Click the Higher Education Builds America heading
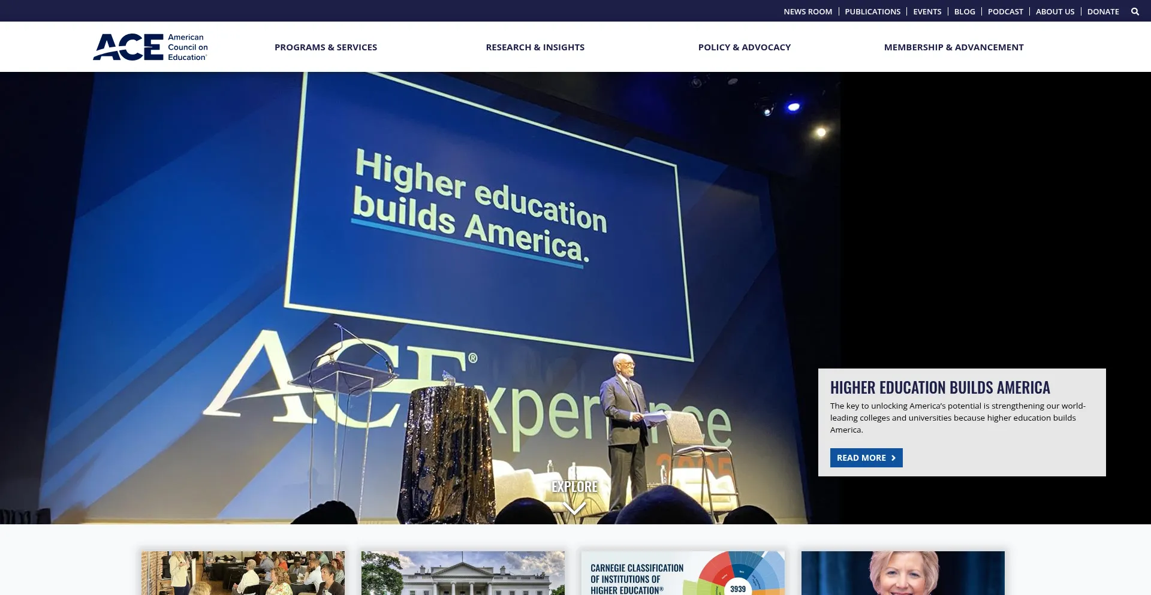 pyautogui.click(x=939, y=388)
